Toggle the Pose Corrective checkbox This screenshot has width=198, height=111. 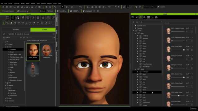[x=140, y=64]
